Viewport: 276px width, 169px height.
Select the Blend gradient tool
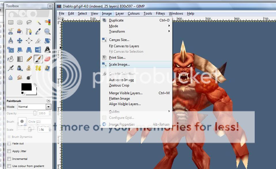click(20, 59)
